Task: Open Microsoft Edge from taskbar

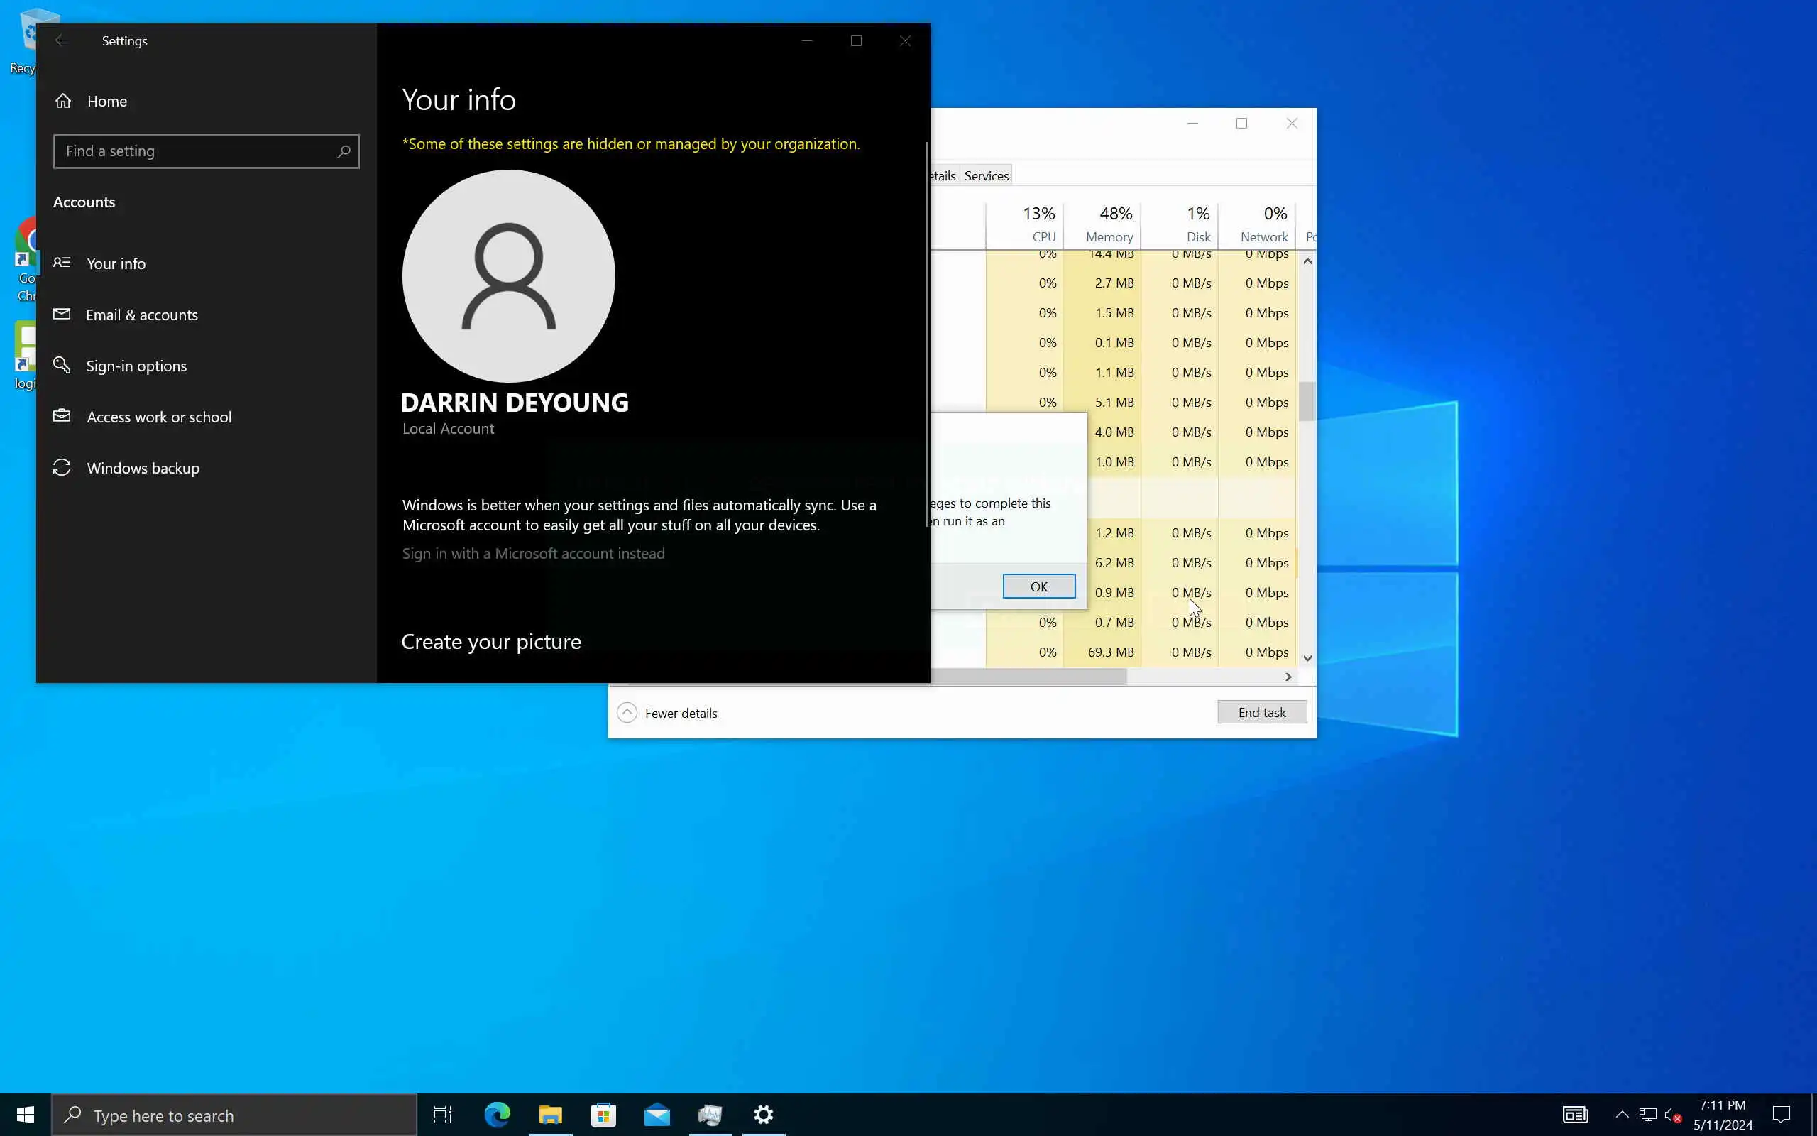Action: point(497,1115)
